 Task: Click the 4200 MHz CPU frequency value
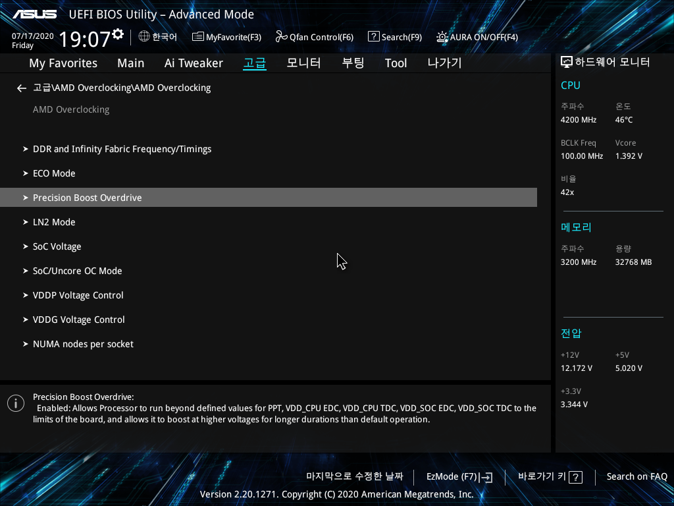(578, 120)
